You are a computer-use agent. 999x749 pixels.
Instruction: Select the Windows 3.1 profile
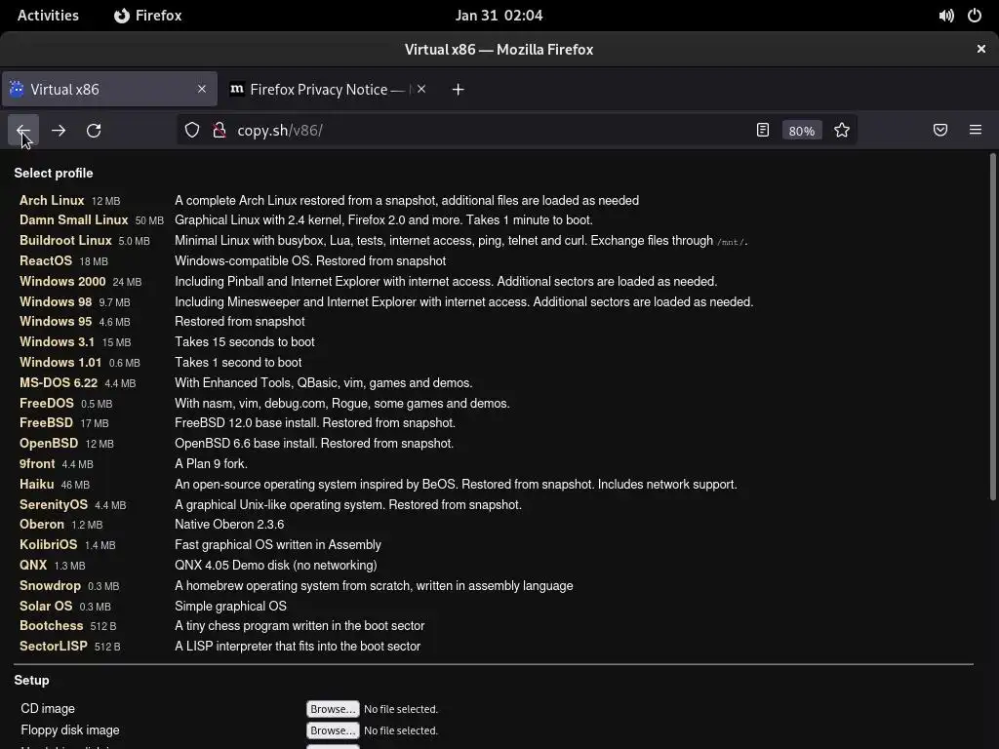(x=57, y=341)
